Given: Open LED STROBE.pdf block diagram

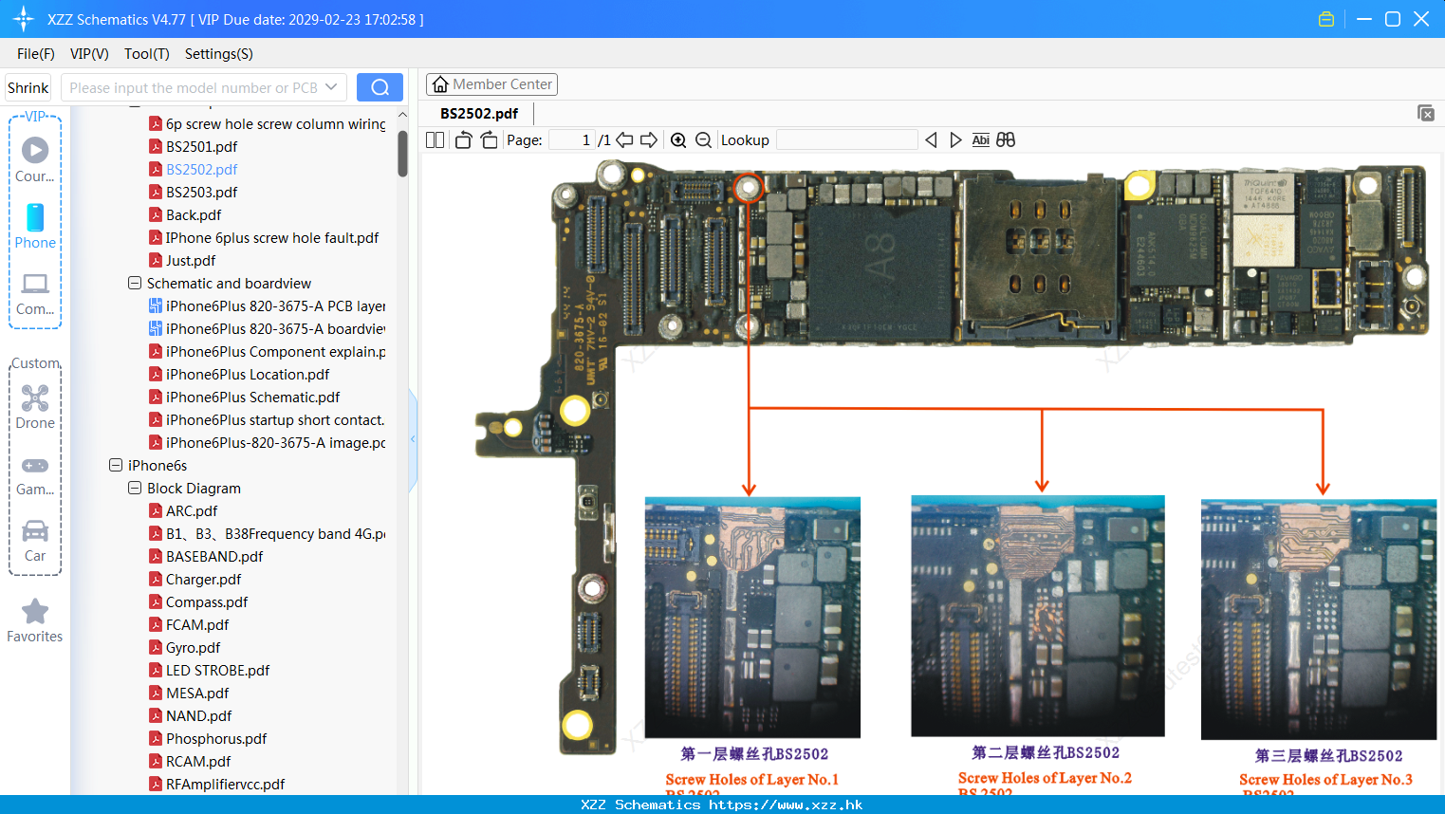Looking at the screenshot, I should point(217,670).
